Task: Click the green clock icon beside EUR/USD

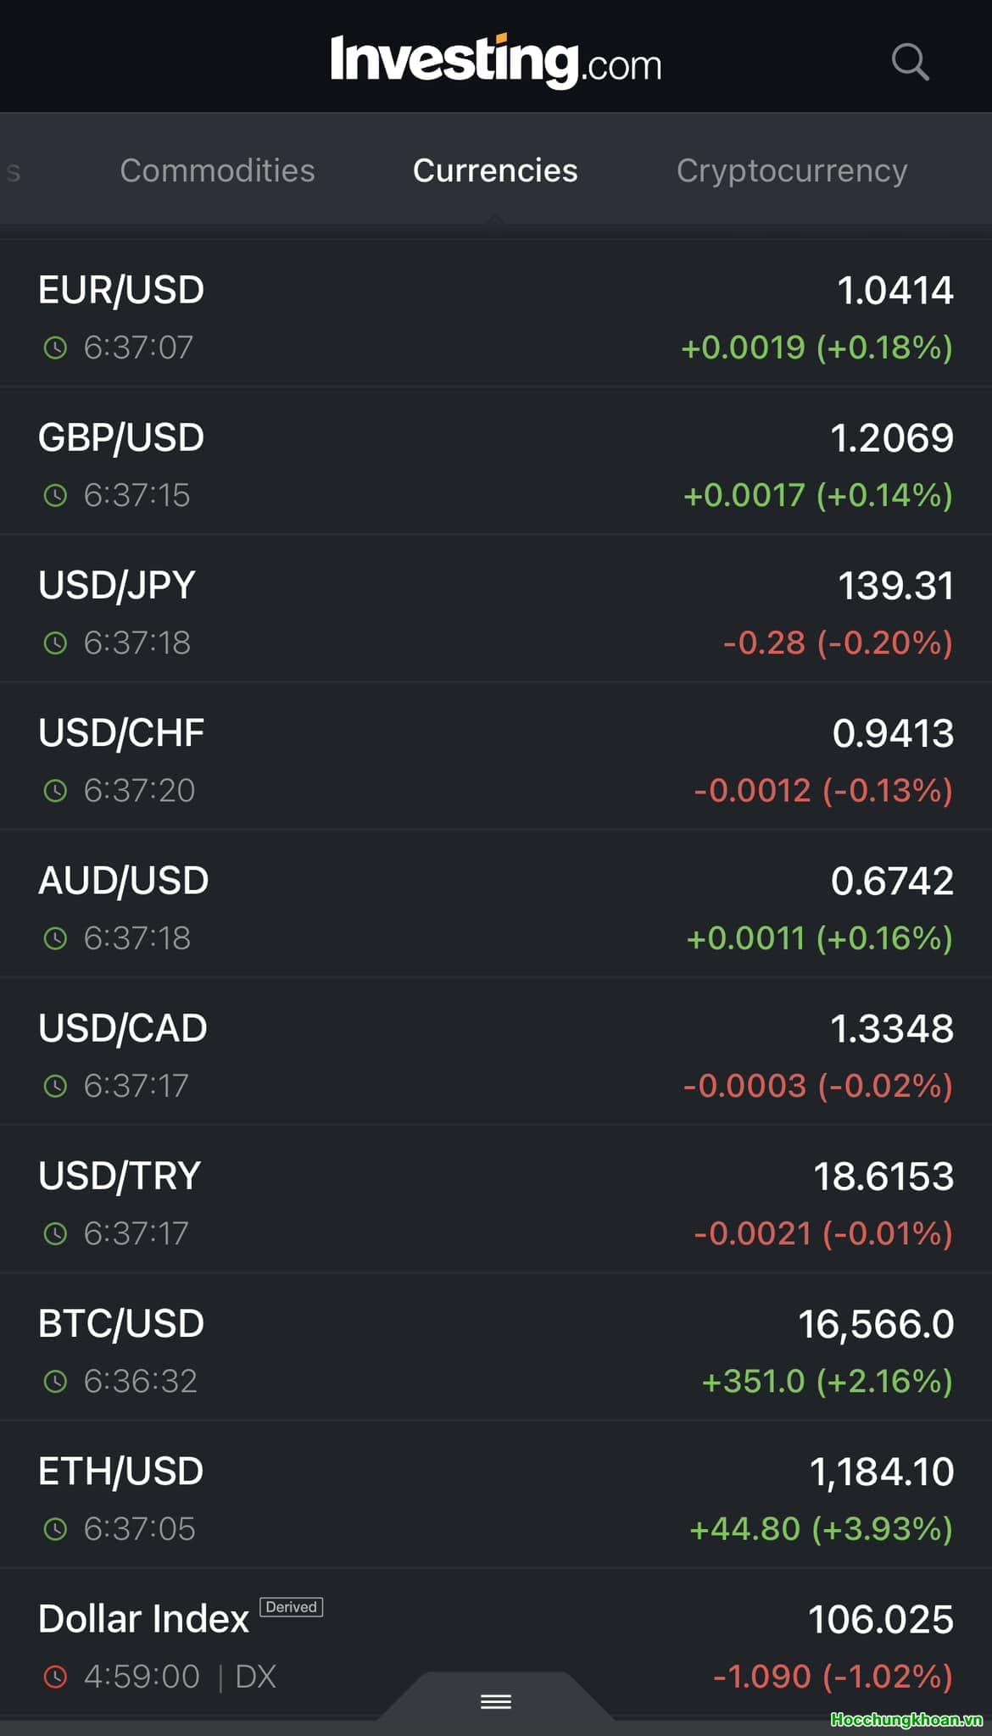Action: (55, 348)
